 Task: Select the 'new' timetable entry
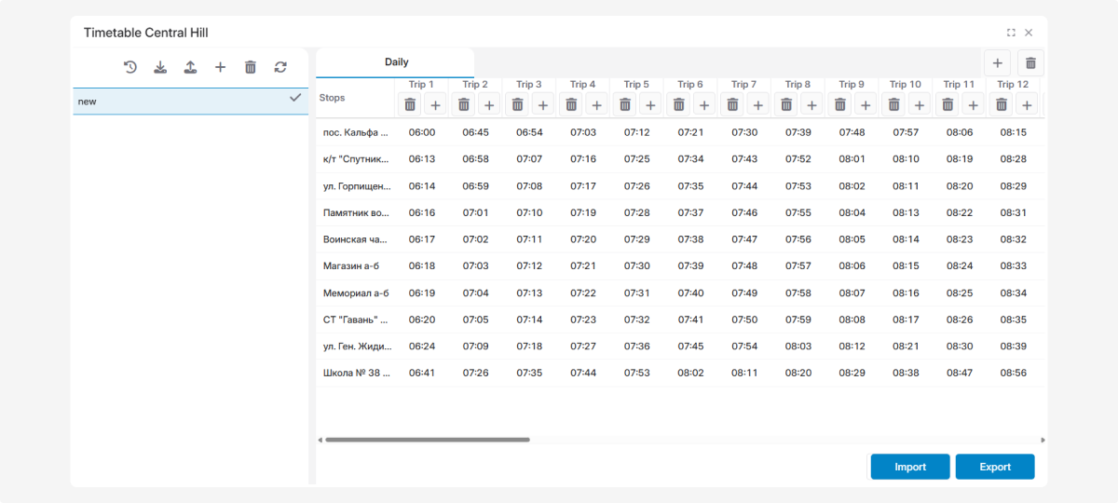[177, 102]
